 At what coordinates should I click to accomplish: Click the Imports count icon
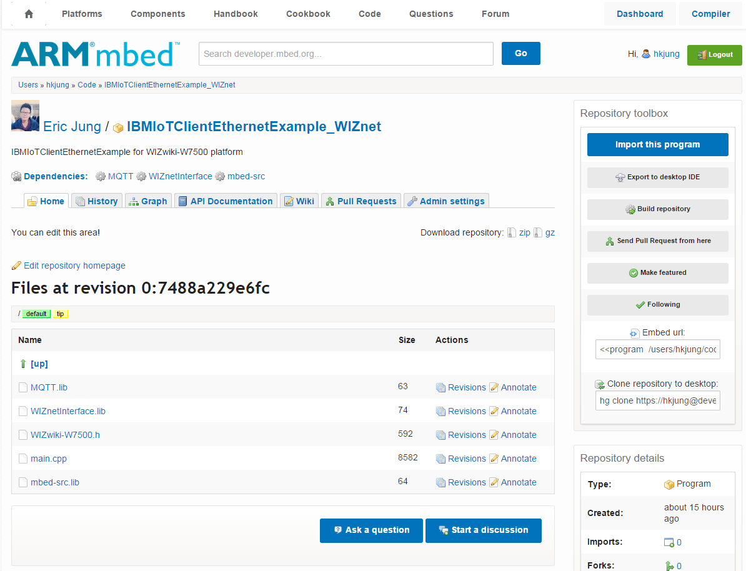tap(669, 542)
